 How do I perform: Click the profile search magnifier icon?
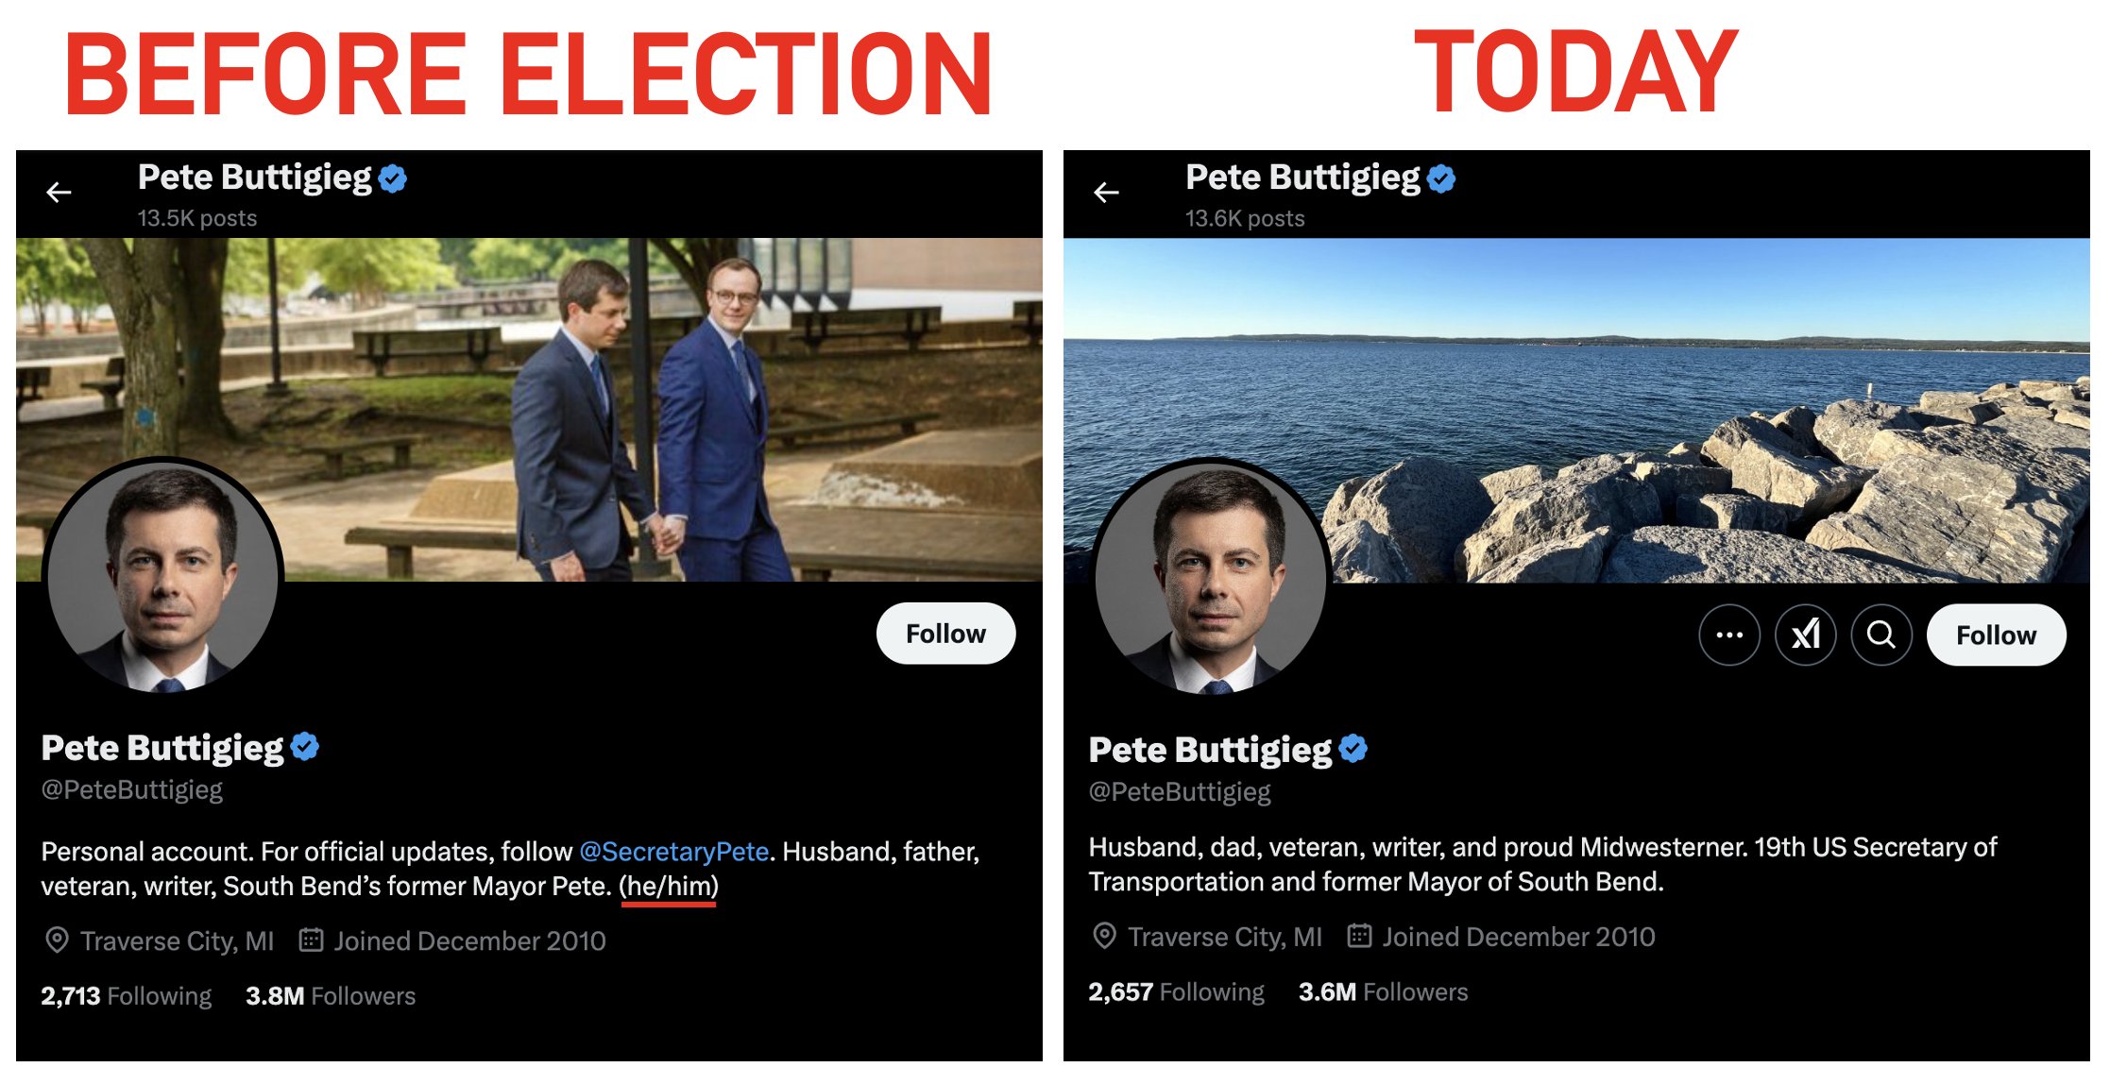point(1881,635)
